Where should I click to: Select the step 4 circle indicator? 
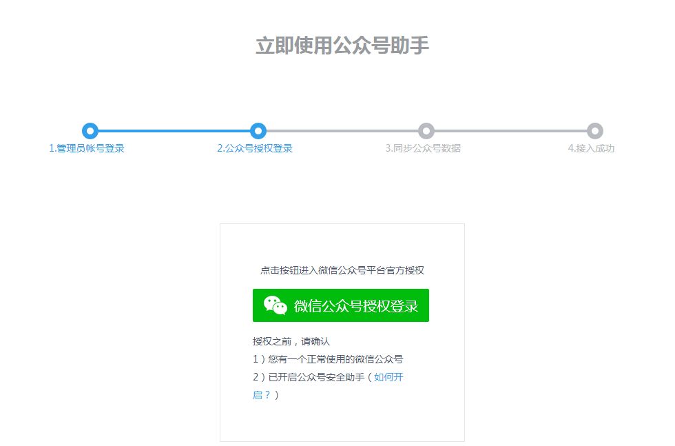click(595, 131)
